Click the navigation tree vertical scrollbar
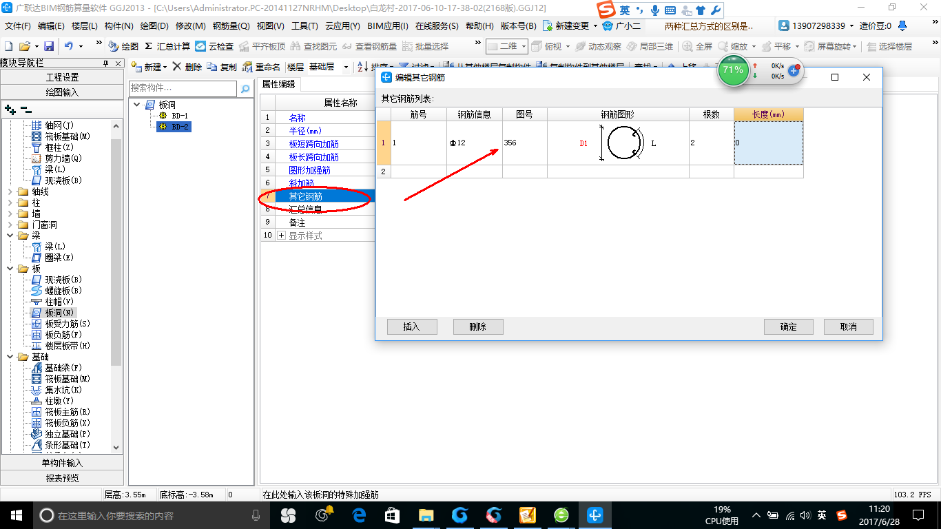The width and height of the screenshot is (941, 529). pyautogui.click(x=116, y=251)
